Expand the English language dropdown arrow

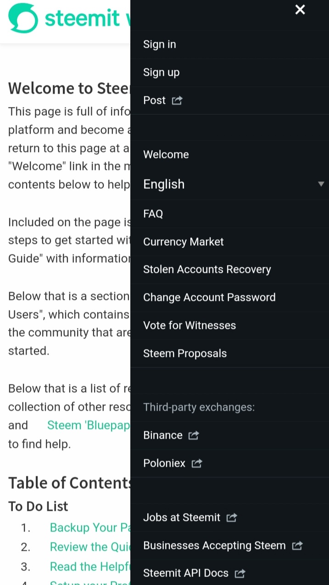[x=321, y=184]
